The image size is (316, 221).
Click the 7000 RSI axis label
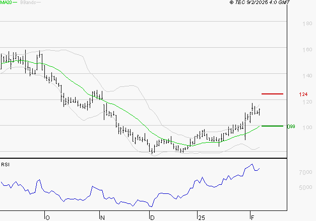point(305,172)
